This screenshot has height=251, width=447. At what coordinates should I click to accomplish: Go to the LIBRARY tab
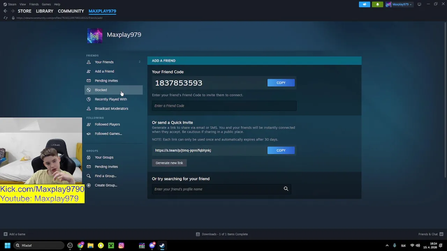45,11
